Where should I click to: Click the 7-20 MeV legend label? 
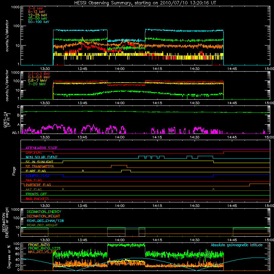[x=37, y=84]
